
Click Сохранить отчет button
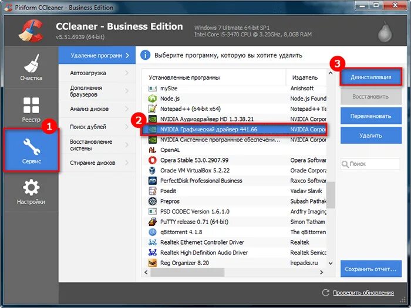click(x=371, y=269)
